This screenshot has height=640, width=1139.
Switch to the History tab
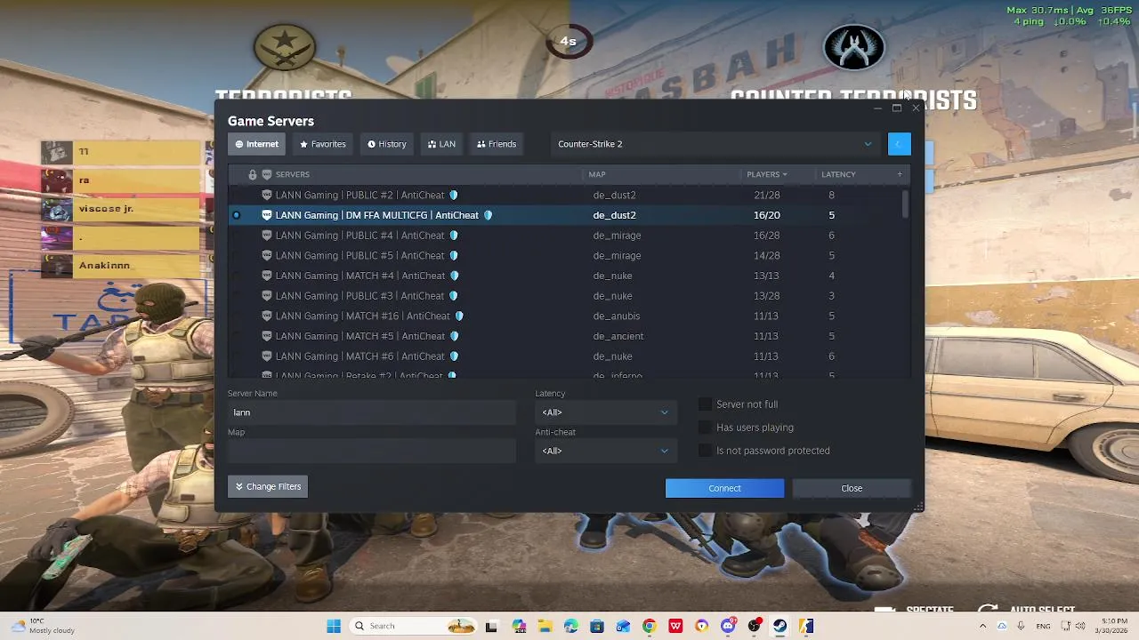[387, 144]
